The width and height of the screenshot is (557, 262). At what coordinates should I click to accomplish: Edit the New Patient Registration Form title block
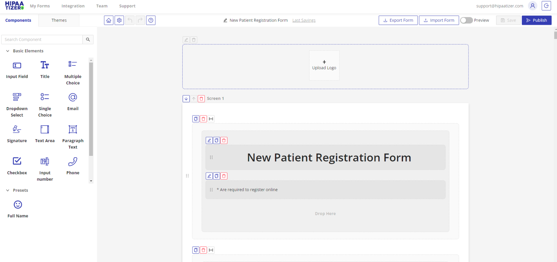point(209,140)
